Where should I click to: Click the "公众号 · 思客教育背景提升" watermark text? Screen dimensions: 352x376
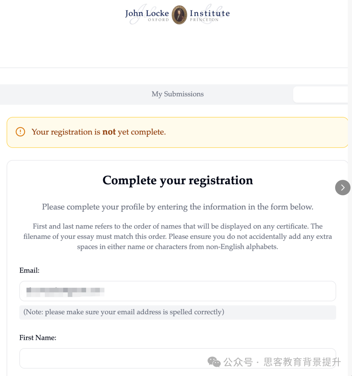click(x=282, y=362)
